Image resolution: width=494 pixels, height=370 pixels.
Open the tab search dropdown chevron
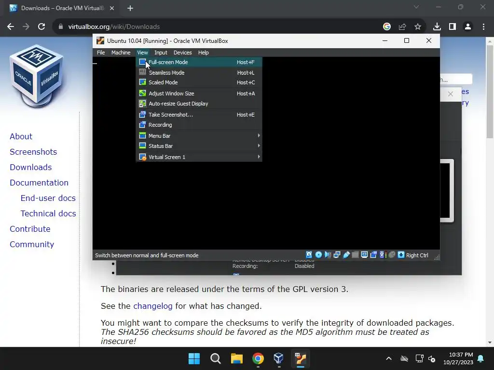coord(416,7)
